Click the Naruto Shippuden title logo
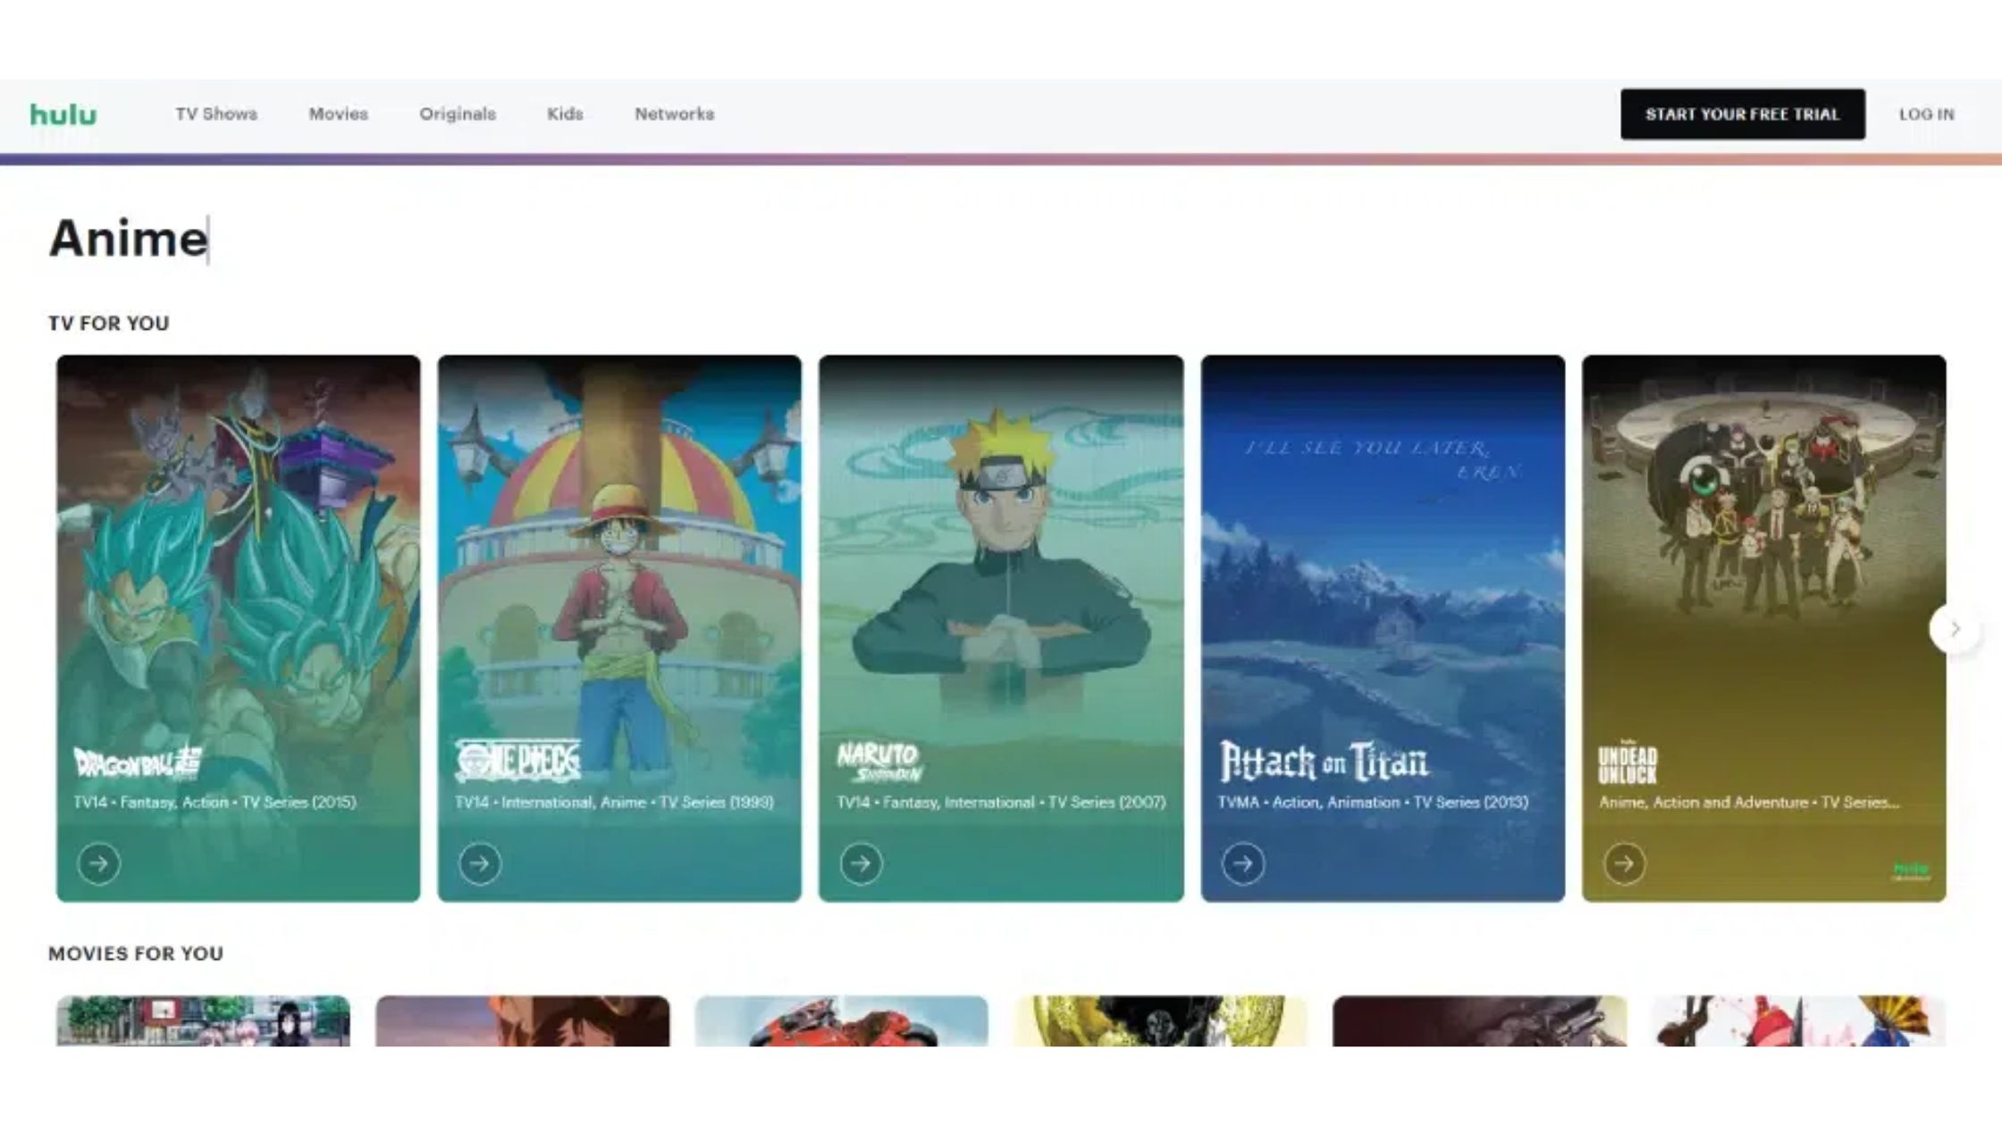 (879, 762)
